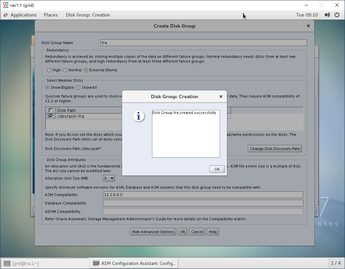This screenshot has width=345, height=269.
Task: Uncheck the /dev/asm-fra disk checkbox
Action: click(51, 116)
